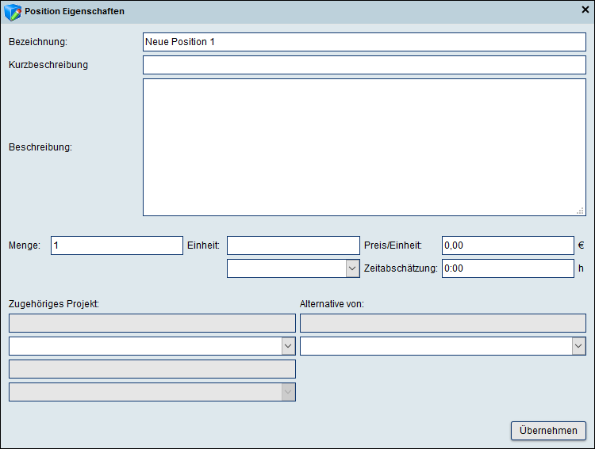Viewport: 595px width, 449px height.
Task: Click the grayed-out dropdown under project fields
Action: coord(152,392)
